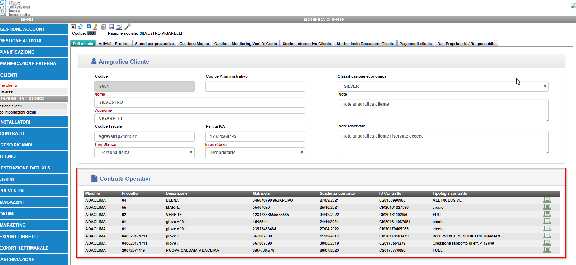Open the PIANIFICAZIONE menu item
576x265 pixels.
(34, 52)
